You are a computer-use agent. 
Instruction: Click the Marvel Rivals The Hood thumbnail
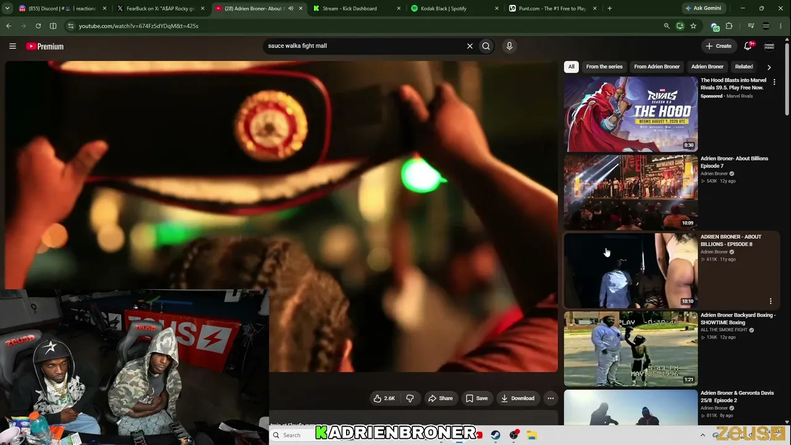[630, 114]
